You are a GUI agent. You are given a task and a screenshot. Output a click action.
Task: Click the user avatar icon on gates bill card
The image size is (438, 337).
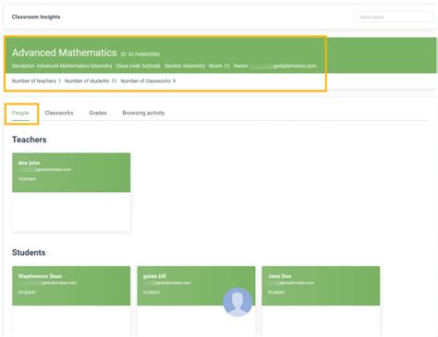pos(237,302)
